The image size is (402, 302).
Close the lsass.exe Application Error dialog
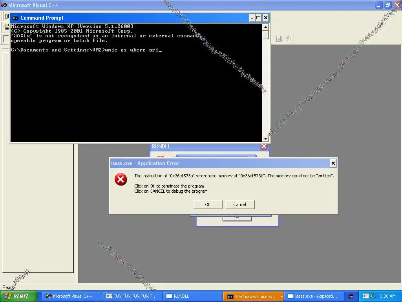[333, 163]
